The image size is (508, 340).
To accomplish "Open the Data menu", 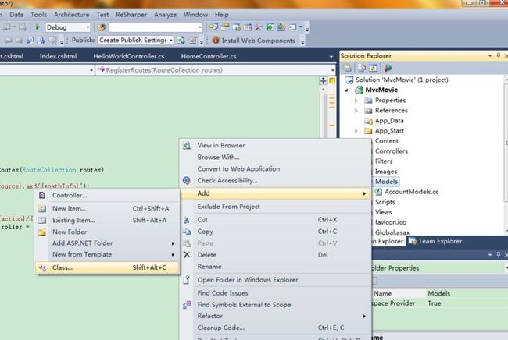I will point(16,15).
